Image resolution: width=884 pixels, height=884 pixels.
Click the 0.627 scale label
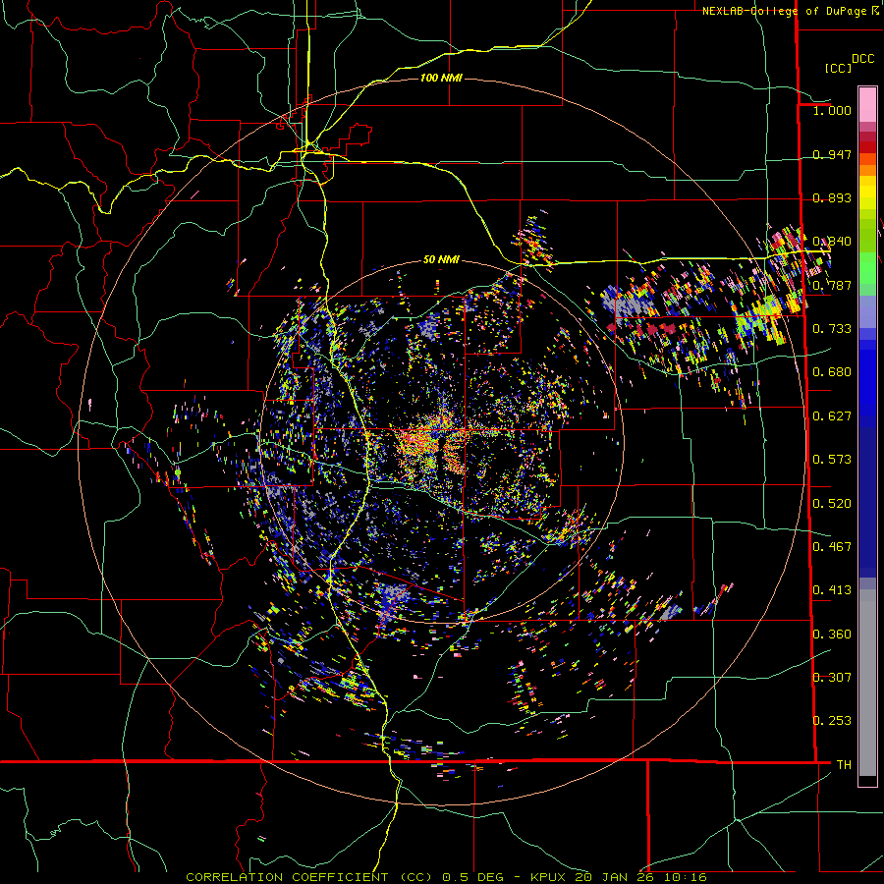coord(832,416)
